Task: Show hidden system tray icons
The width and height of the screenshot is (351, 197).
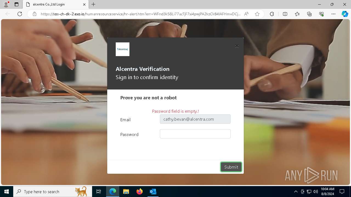Action: tap(296, 192)
